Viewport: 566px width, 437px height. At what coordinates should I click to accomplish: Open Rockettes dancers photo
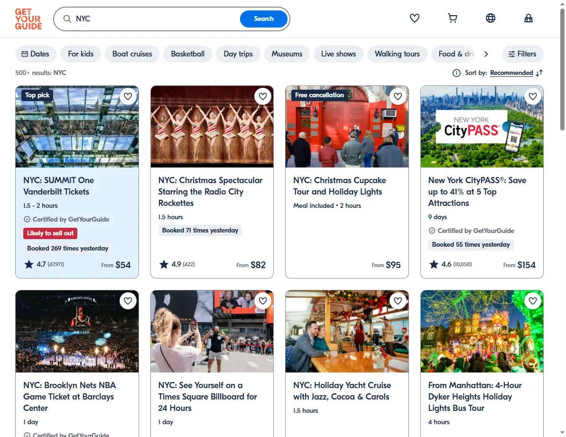(x=212, y=127)
